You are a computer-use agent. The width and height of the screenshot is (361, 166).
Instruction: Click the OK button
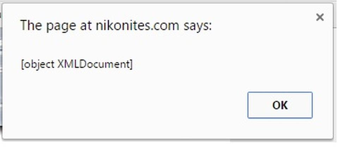tap(280, 105)
